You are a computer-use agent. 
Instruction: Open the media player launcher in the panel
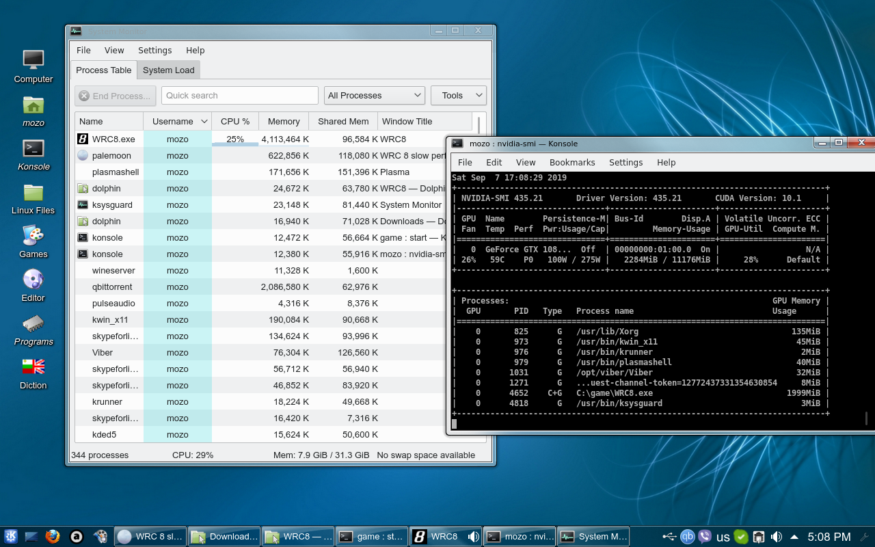[x=100, y=536]
